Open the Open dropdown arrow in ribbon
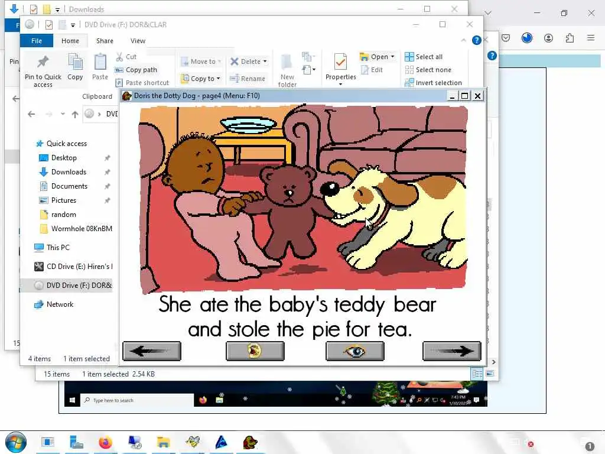This screenshot has height=454, width=605. click(392, 57)
